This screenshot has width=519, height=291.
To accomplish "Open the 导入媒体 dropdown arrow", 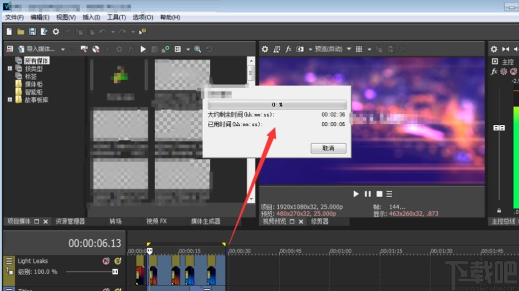I will click(x=63, y=50).
